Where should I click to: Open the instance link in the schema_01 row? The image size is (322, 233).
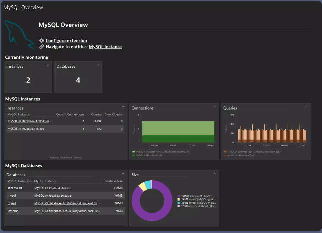click(53, 188)
